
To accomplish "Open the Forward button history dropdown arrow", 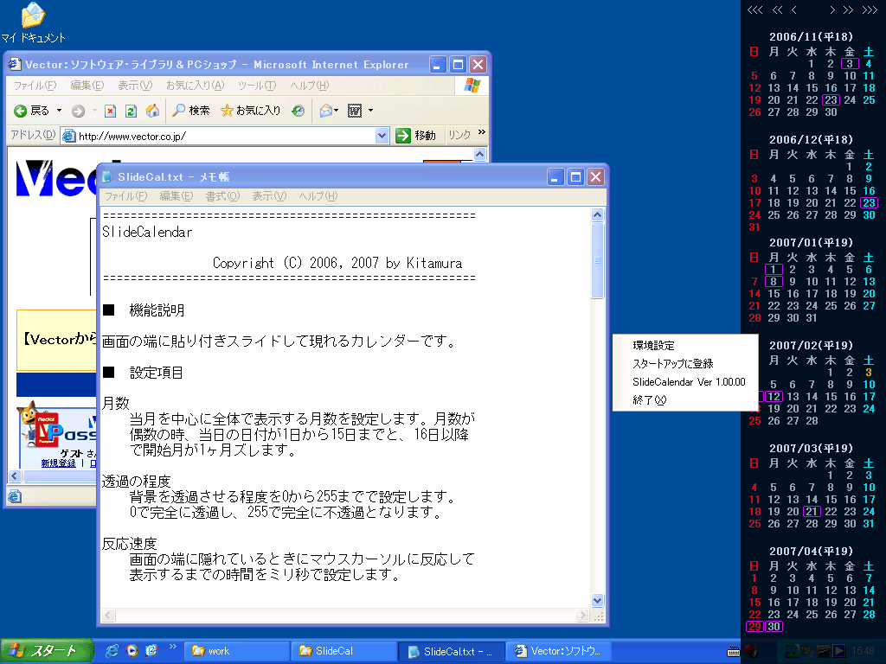I will (94, 111).
